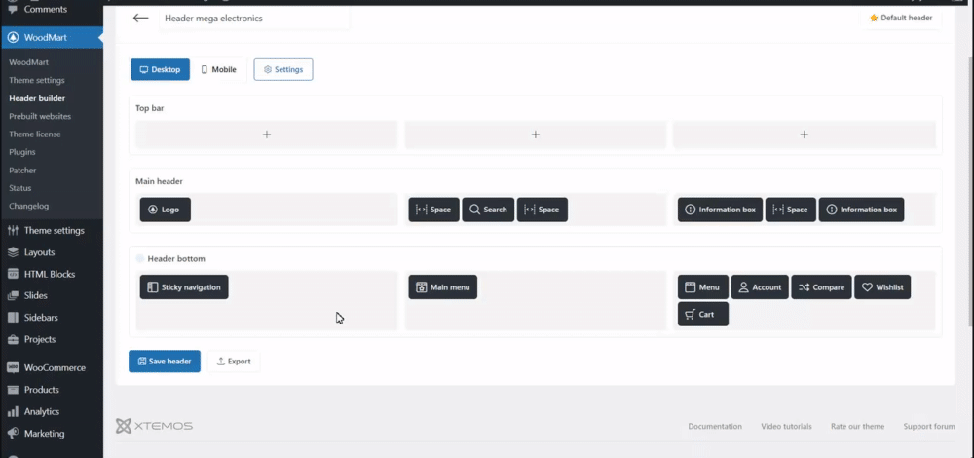
Task: Open the Video tutorials footer link
Action: [786, 426]
